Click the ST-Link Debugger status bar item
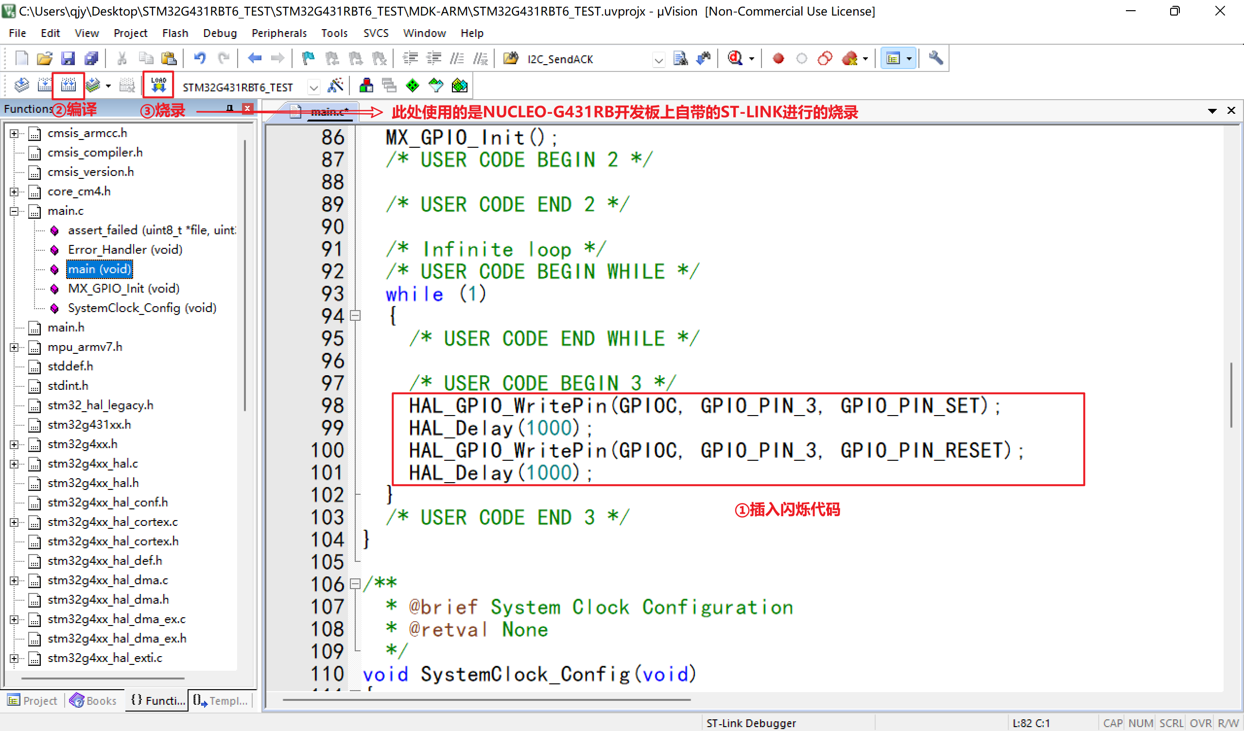The height and width of the screenshot is (731, 1244). 748,720
